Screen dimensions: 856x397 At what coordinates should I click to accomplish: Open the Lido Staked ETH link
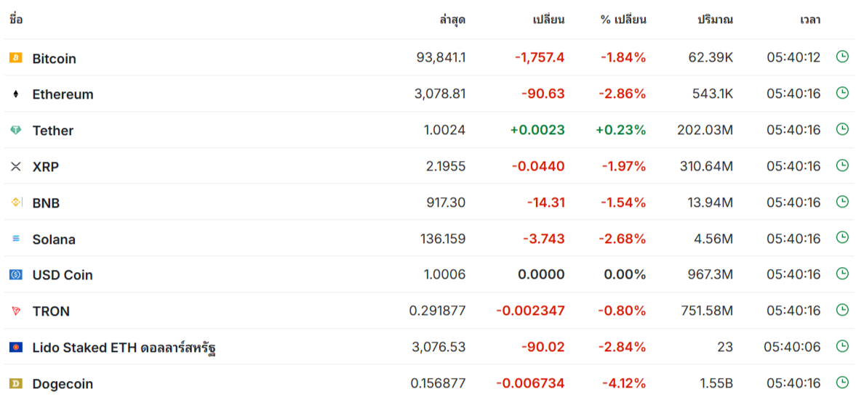(124, 348)
